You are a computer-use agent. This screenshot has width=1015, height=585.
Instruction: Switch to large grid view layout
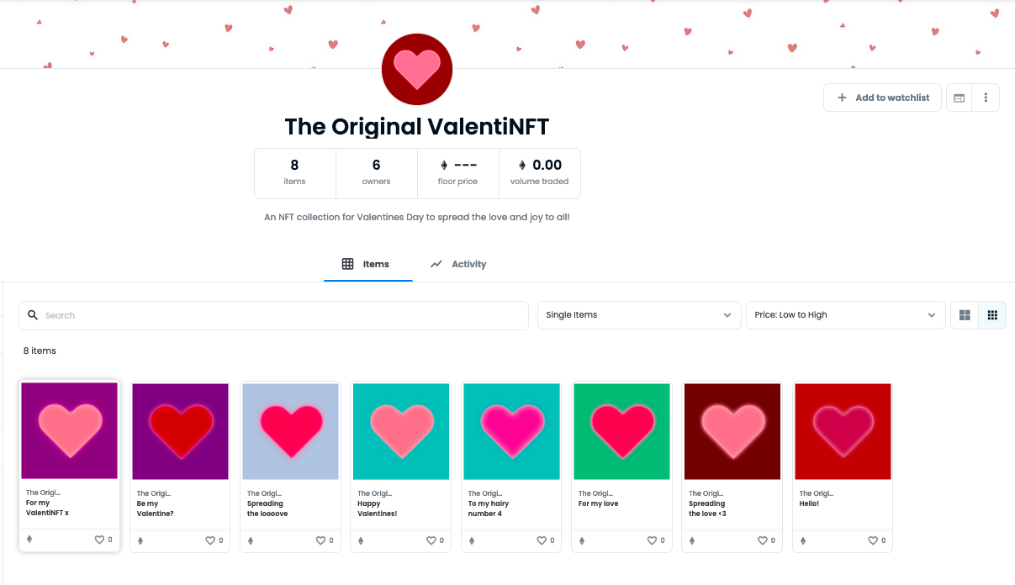964,314
